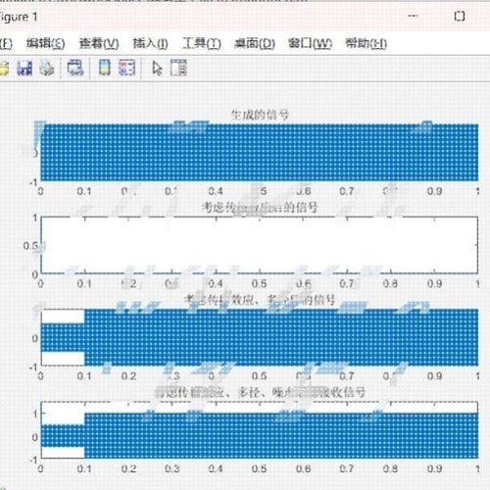Save the figure using the floppy disk icon
Screen dimensions: 490x490
coord(24,69)
